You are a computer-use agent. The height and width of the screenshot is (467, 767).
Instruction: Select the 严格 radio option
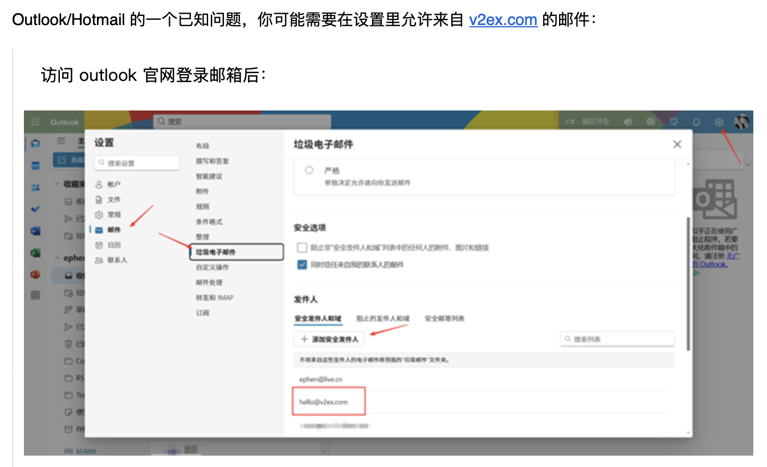(309, 170)
